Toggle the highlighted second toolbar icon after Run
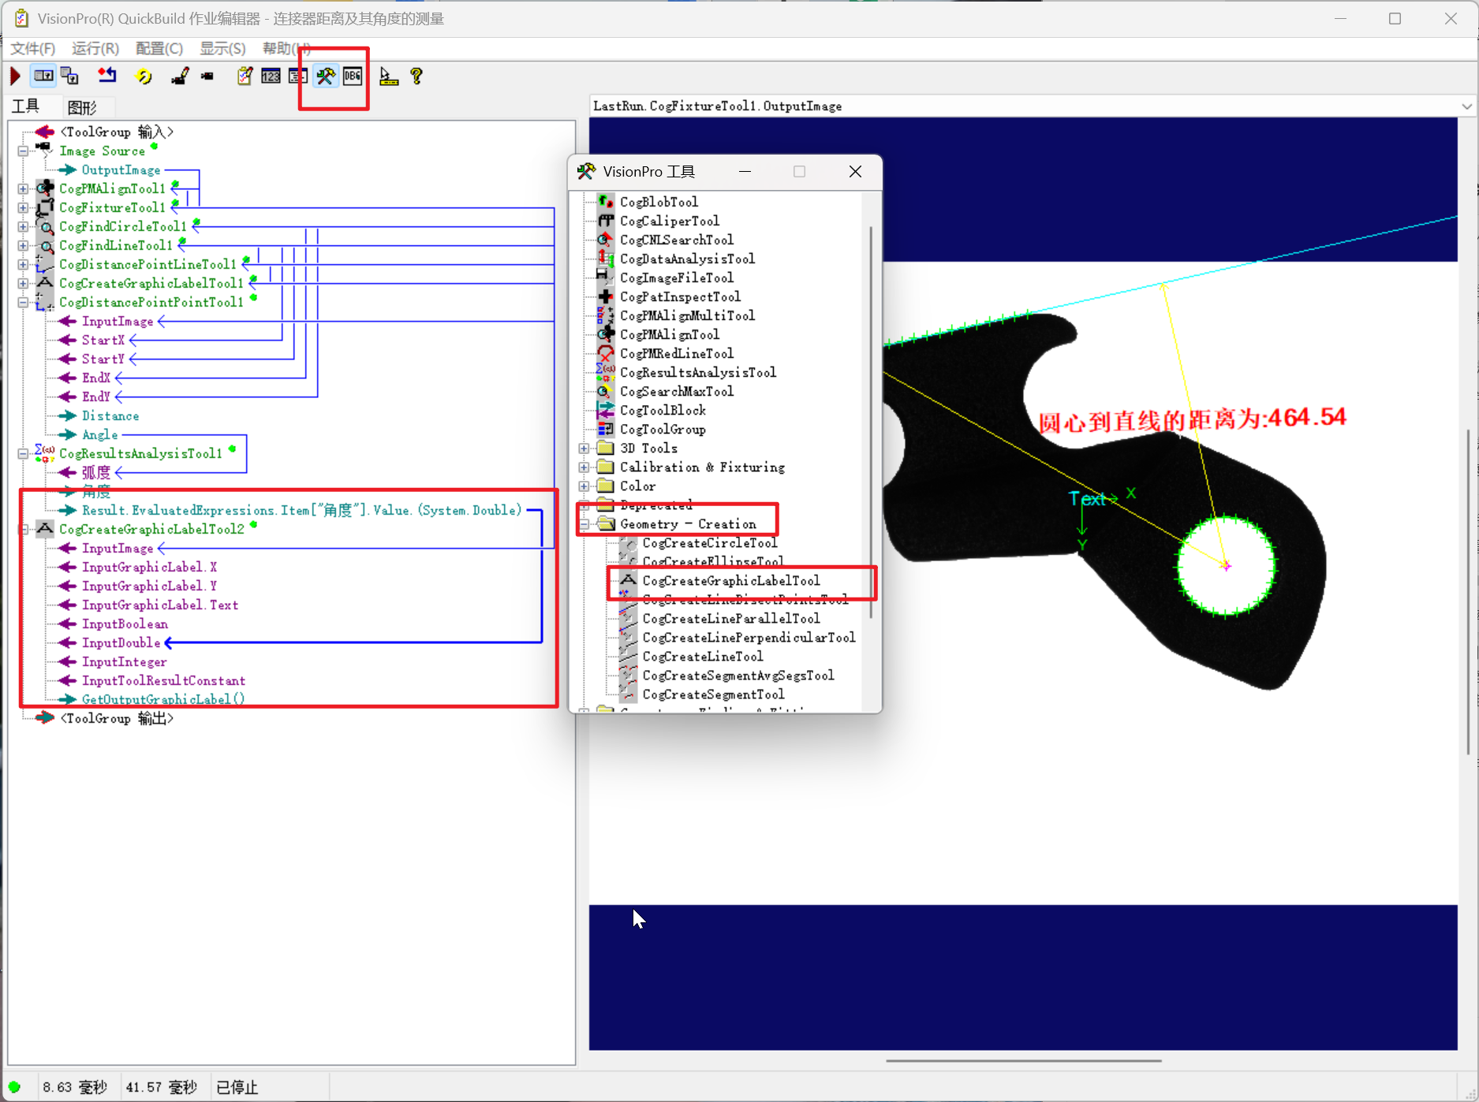1479x1102 pixels. 43,76
